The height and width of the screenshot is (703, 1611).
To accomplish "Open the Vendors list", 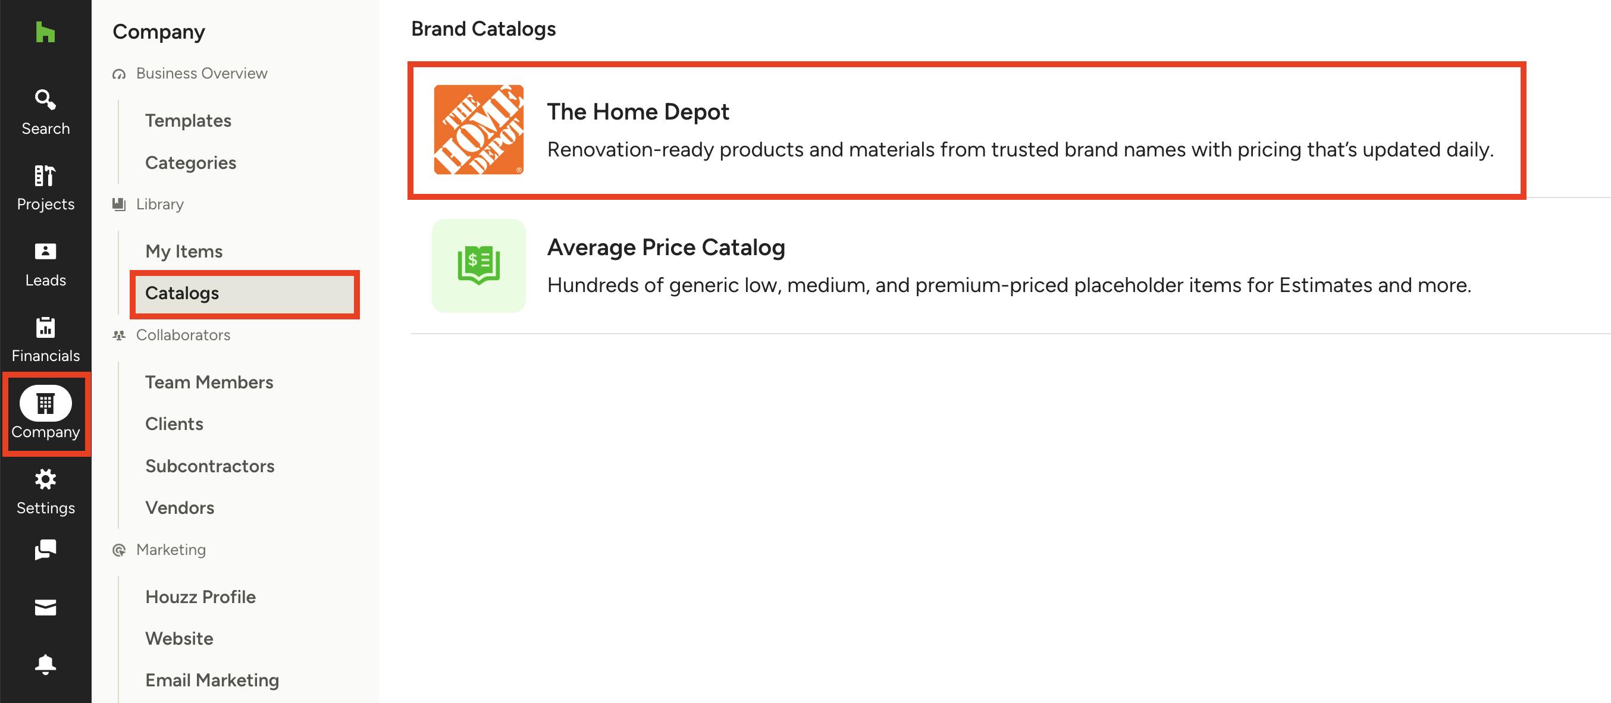I will [x=180, y=508].
